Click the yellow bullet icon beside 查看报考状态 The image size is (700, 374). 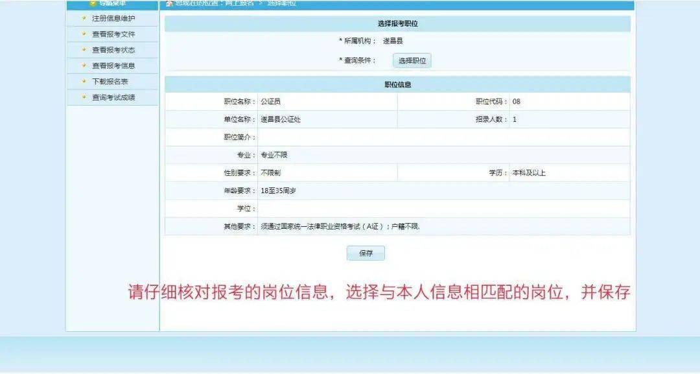[84, 49]
